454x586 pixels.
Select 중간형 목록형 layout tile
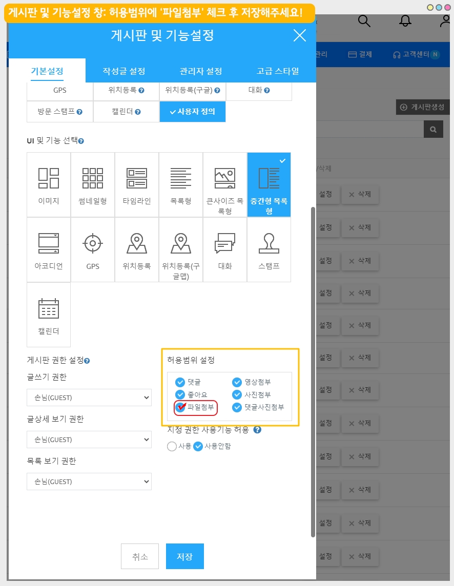pos(269,184)
